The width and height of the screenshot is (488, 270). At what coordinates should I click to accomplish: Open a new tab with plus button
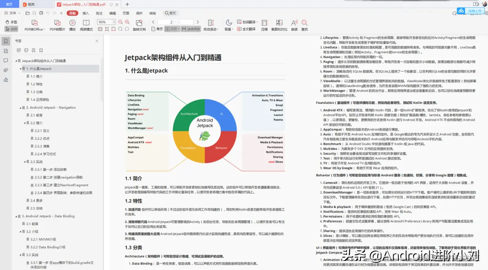pyautogui.click(x=127, y=4)
